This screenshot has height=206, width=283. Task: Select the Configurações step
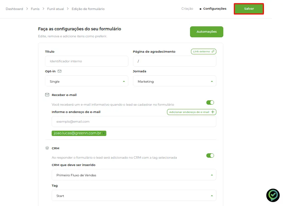tap(215, 9)
